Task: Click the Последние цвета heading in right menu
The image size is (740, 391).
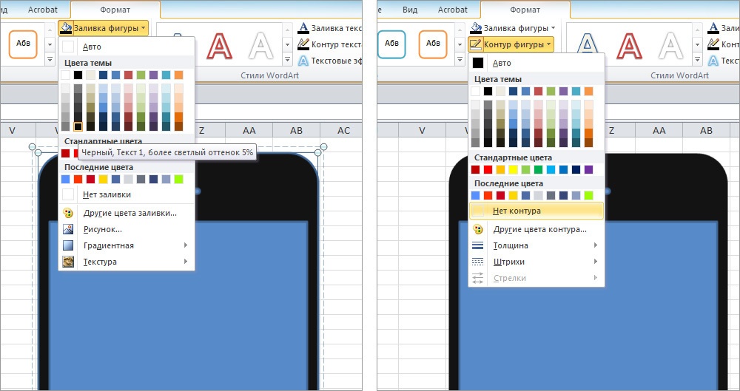Action: point(508,183)
